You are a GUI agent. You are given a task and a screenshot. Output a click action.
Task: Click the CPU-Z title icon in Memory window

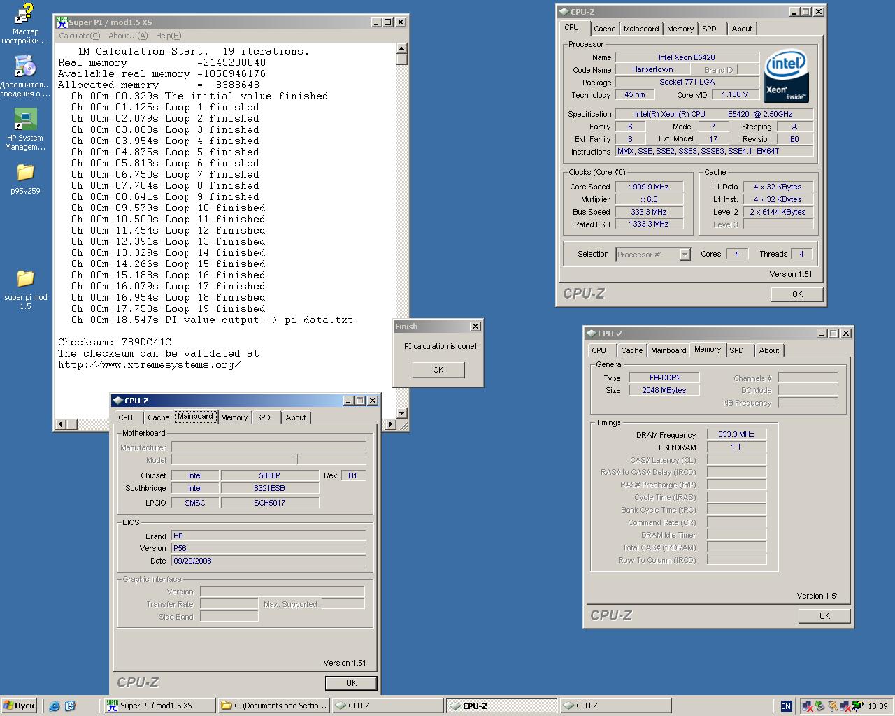tap(592, 334)
